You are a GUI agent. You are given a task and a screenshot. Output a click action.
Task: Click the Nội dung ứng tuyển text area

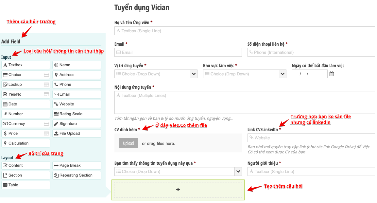pos(245,102)
